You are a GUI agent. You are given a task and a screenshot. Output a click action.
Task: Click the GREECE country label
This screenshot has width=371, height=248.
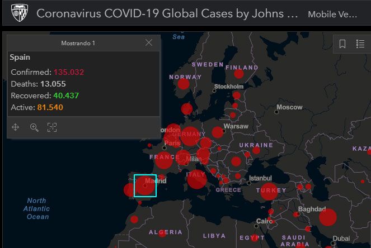(228, 190)
